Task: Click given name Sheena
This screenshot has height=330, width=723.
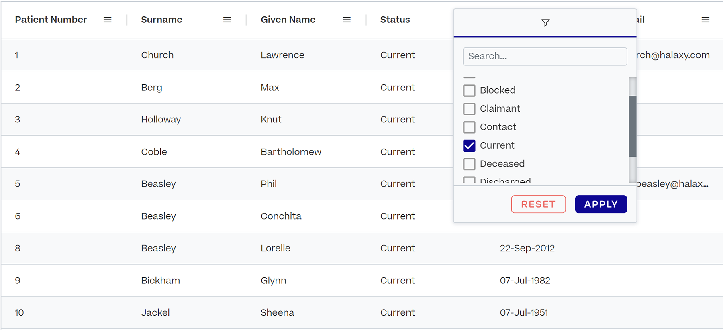Action: (278, 312)
